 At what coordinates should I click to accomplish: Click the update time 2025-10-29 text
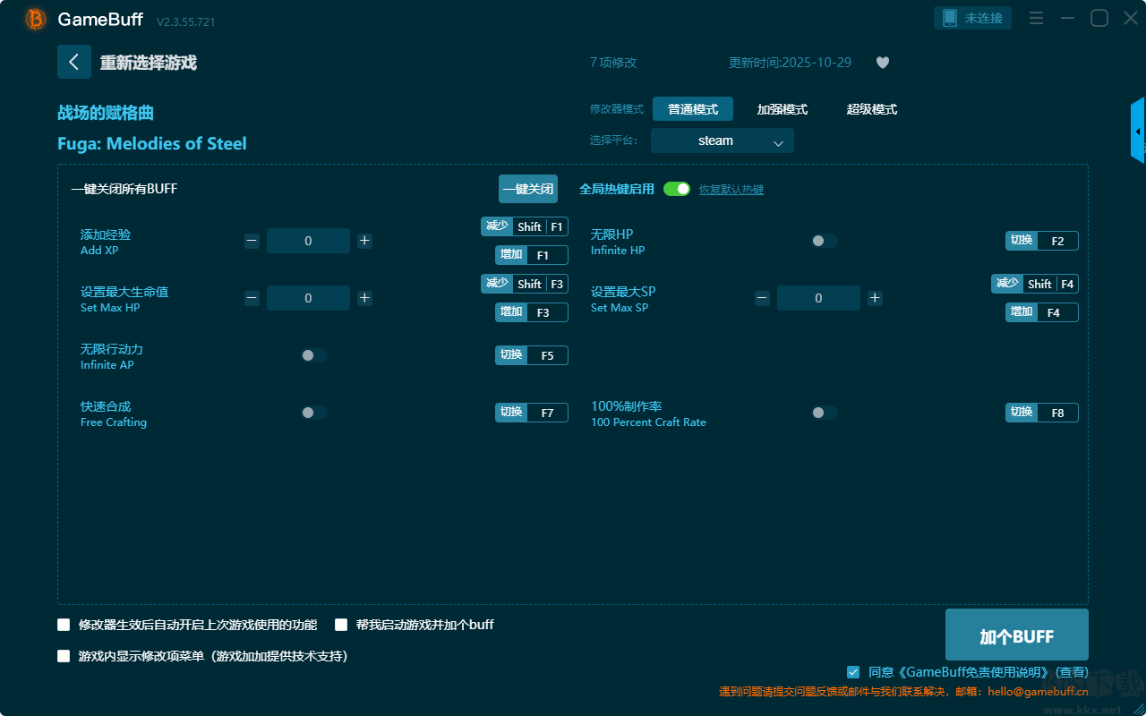click(x=791, y=63)
